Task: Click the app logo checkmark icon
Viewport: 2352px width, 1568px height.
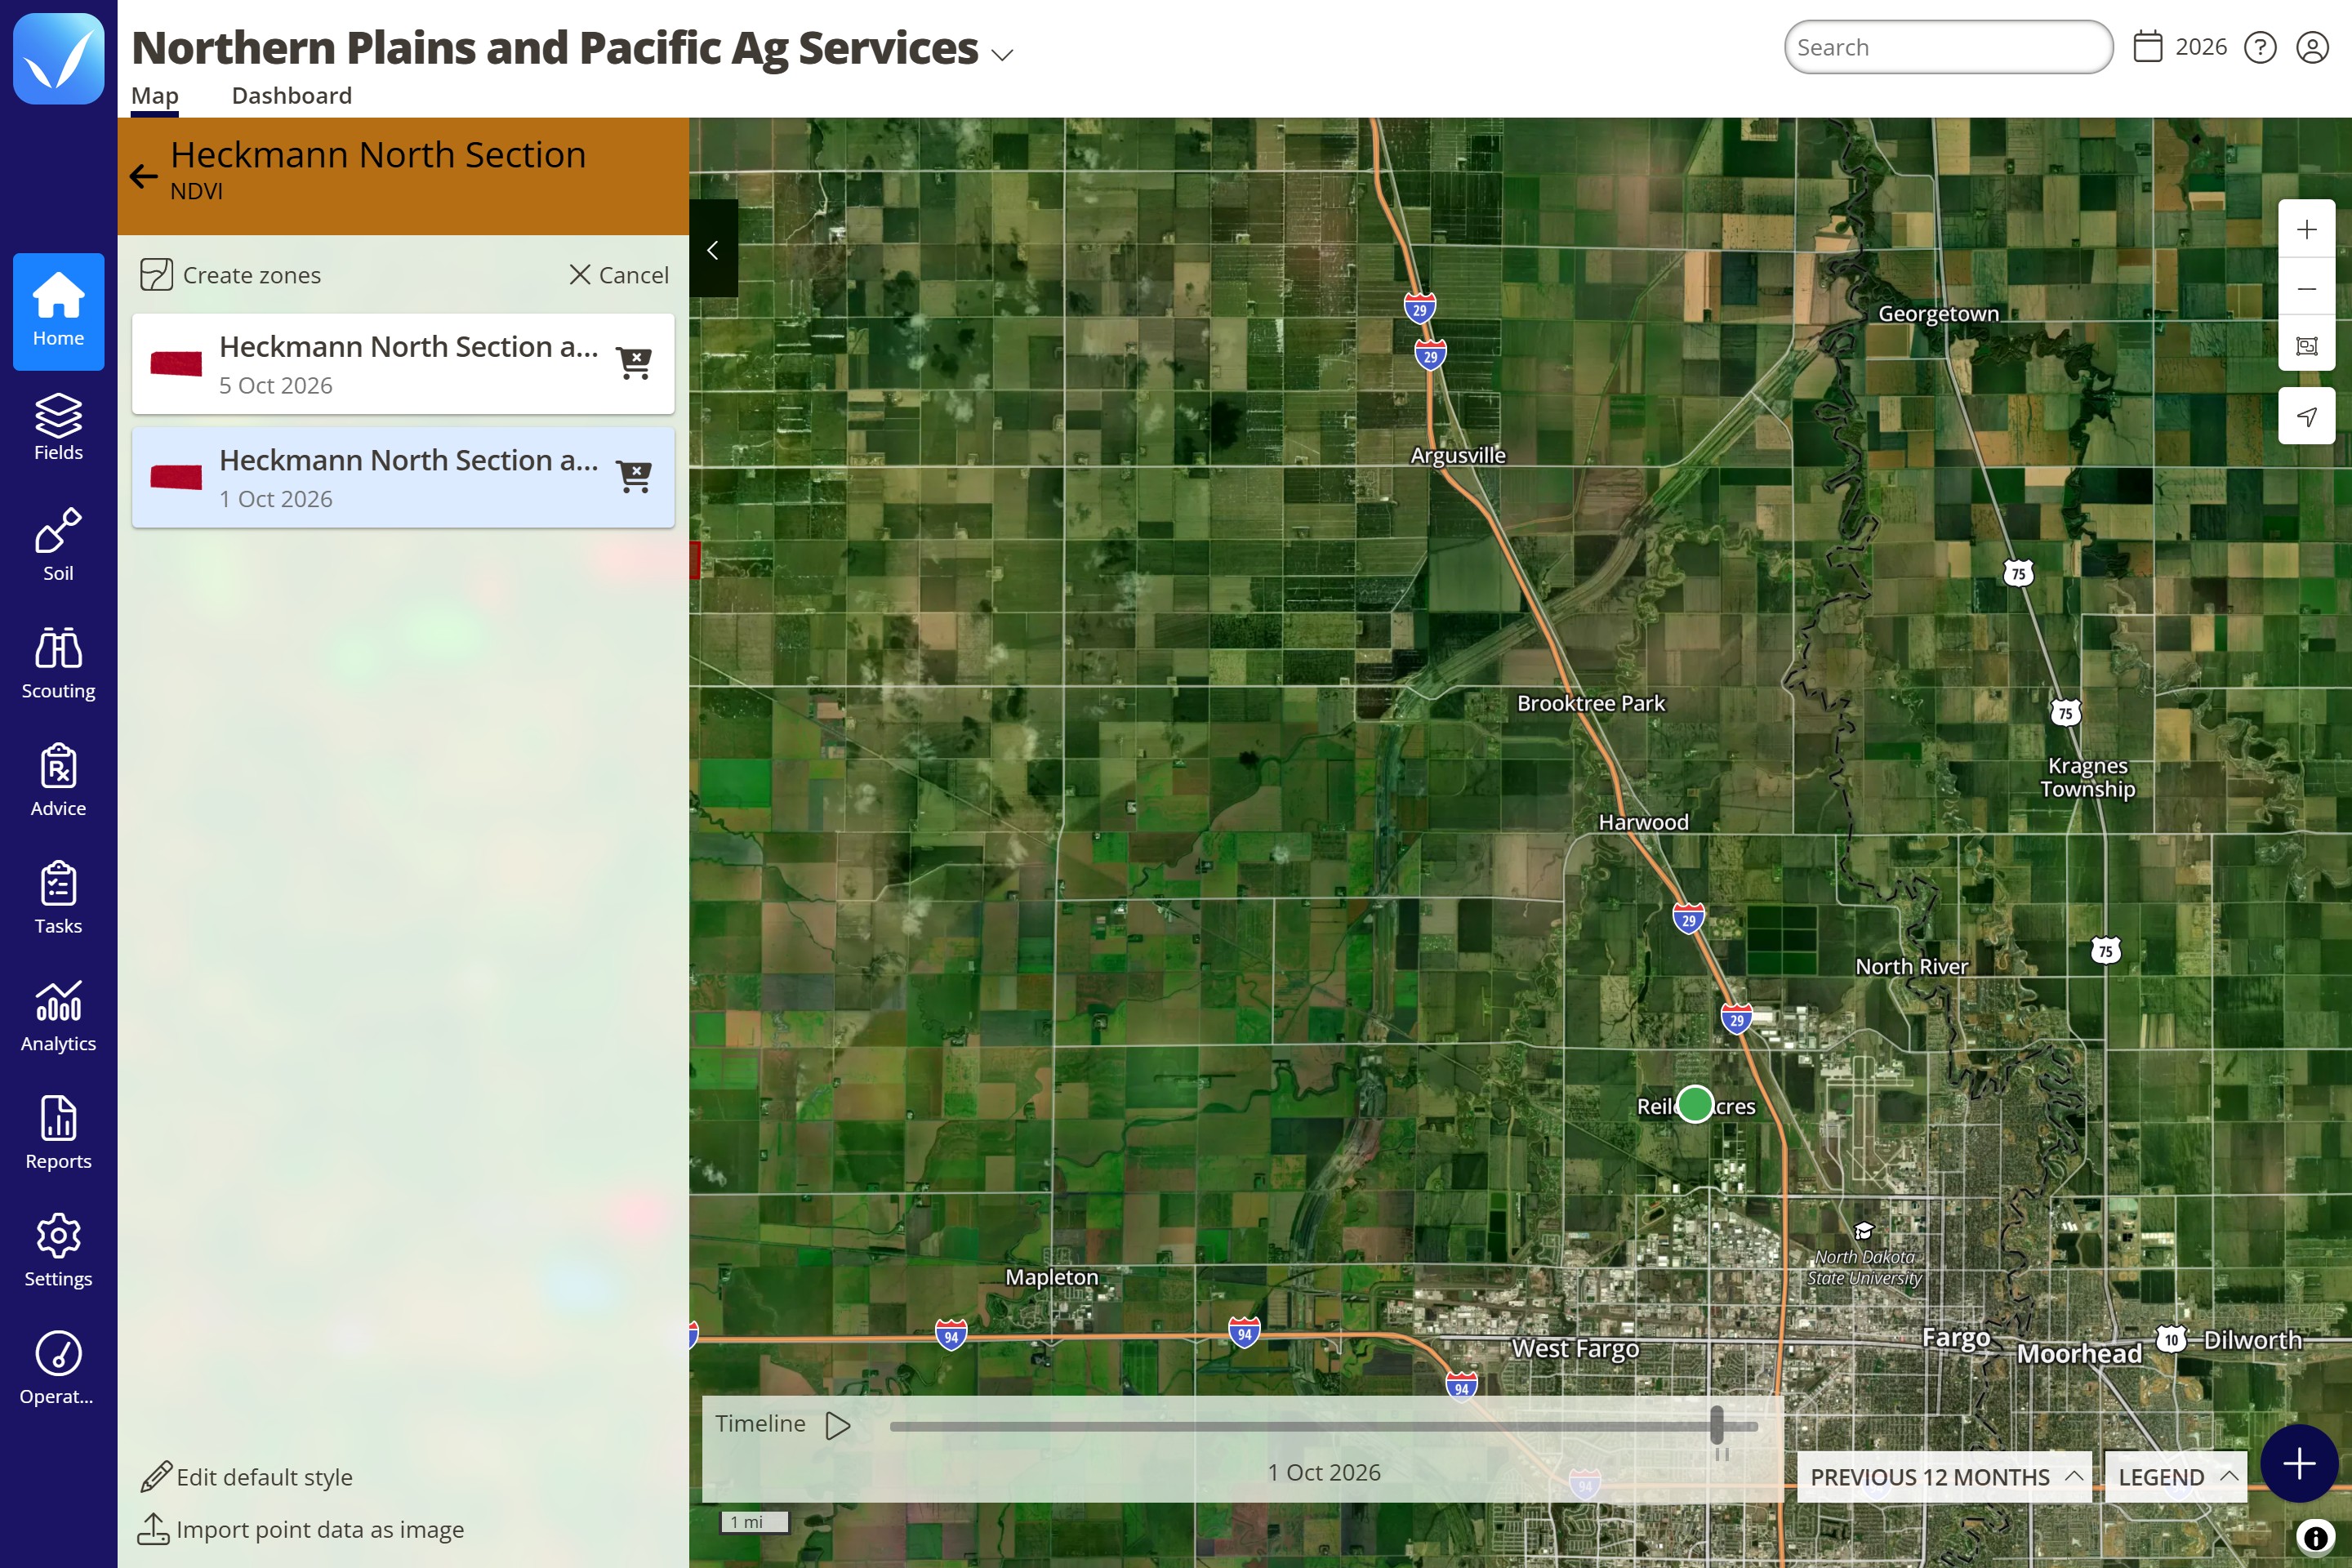Action: 58,58
